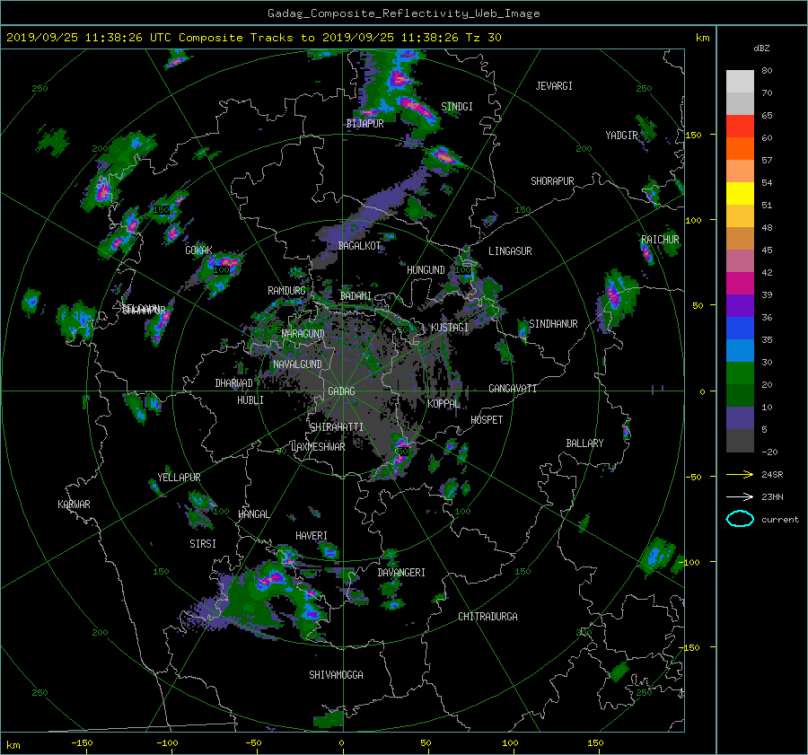Click the SINDHANUR city label
This screenshot has height=755, width=808.
(x=553, y=324)
